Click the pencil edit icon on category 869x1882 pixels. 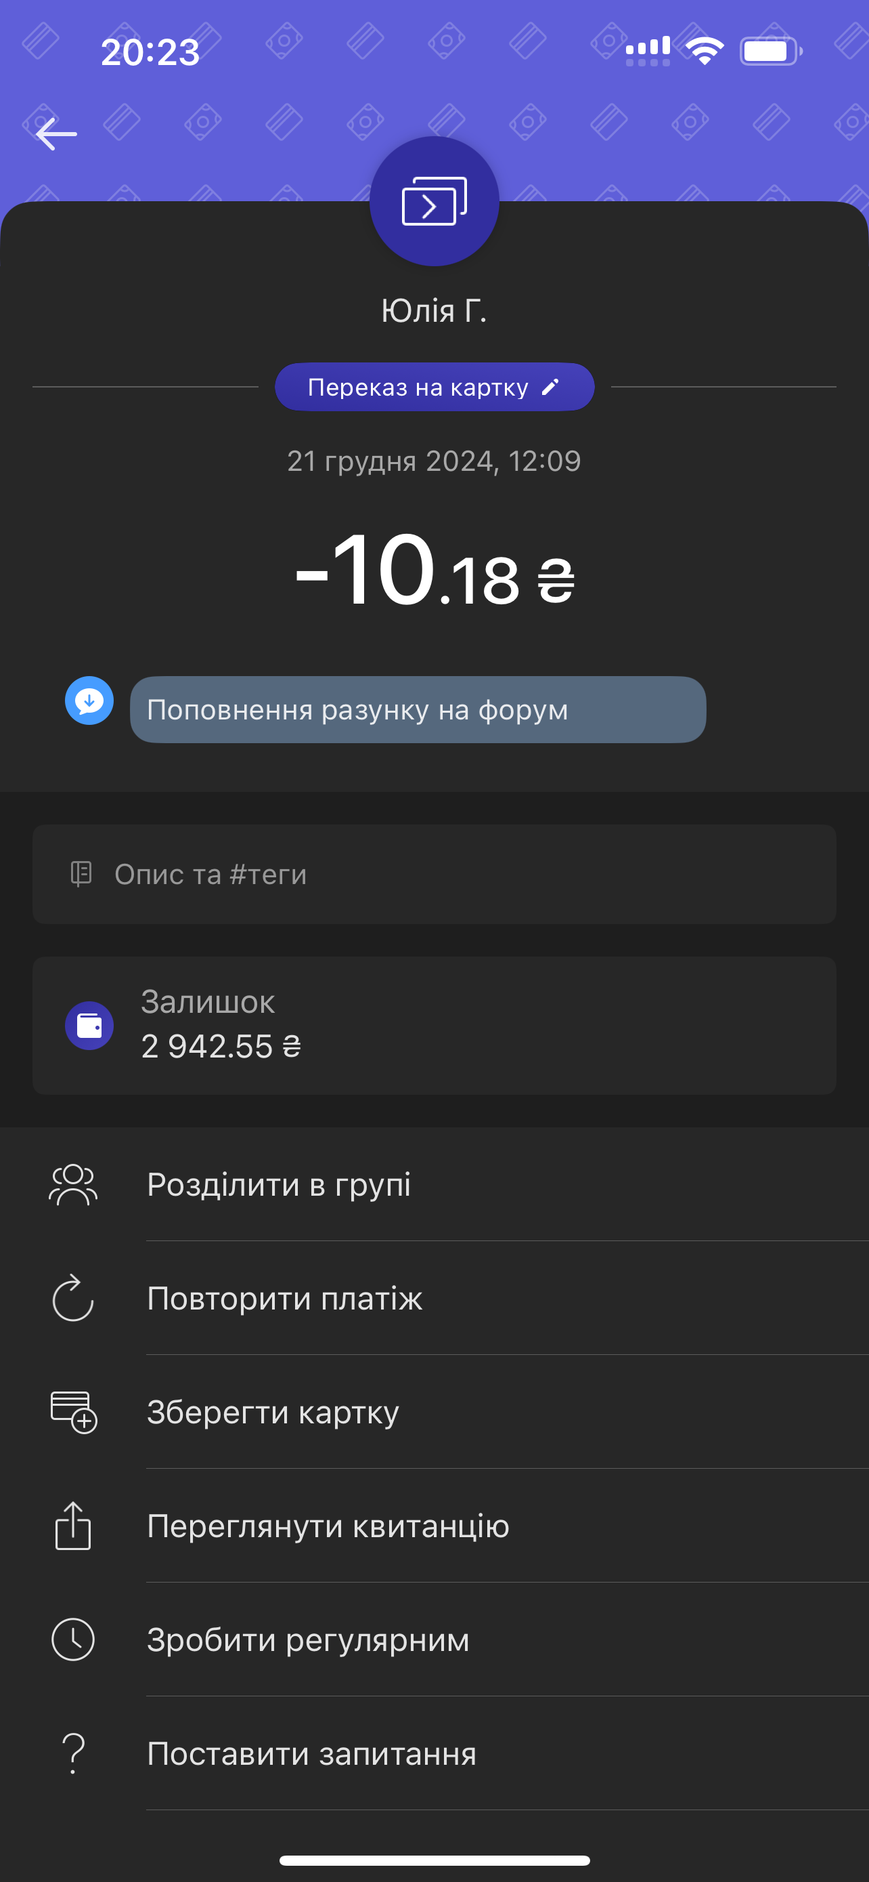click(x=550, y=386)
